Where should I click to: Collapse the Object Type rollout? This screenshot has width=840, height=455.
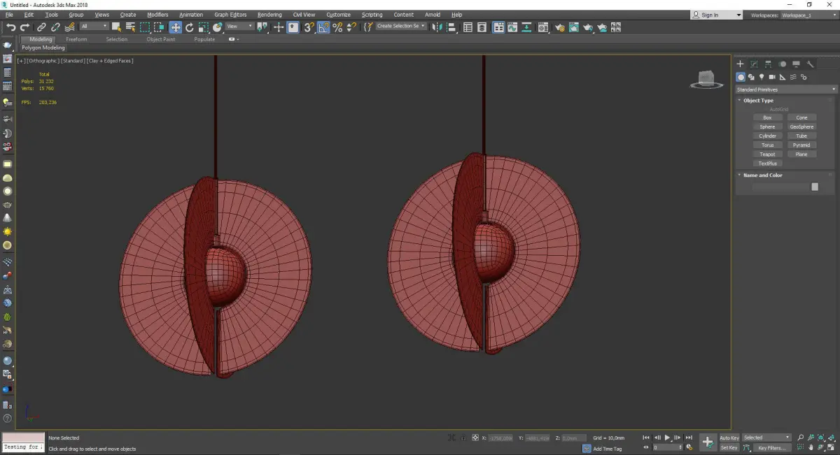coord(758,101)
